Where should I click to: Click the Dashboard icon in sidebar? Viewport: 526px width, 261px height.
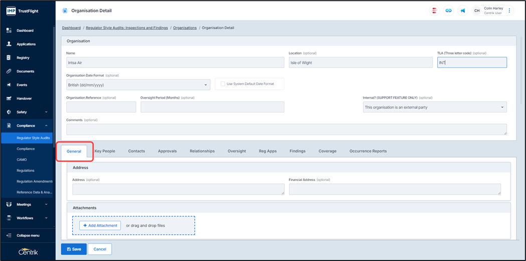coord(9,30)
